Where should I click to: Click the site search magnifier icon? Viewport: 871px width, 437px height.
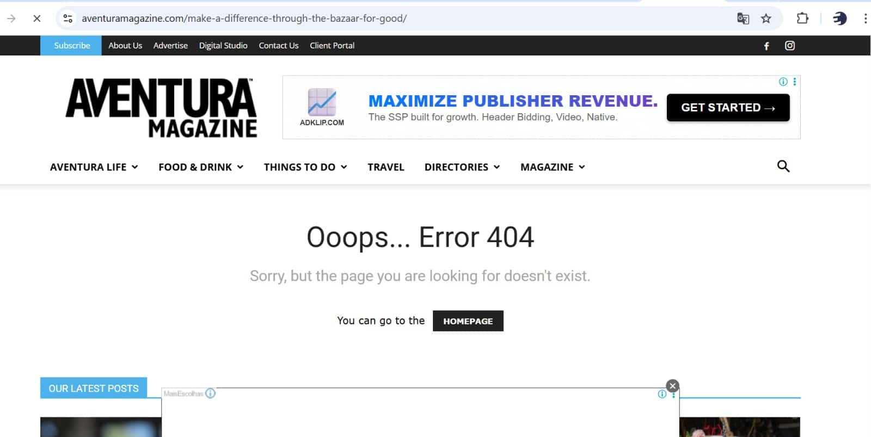783,167
